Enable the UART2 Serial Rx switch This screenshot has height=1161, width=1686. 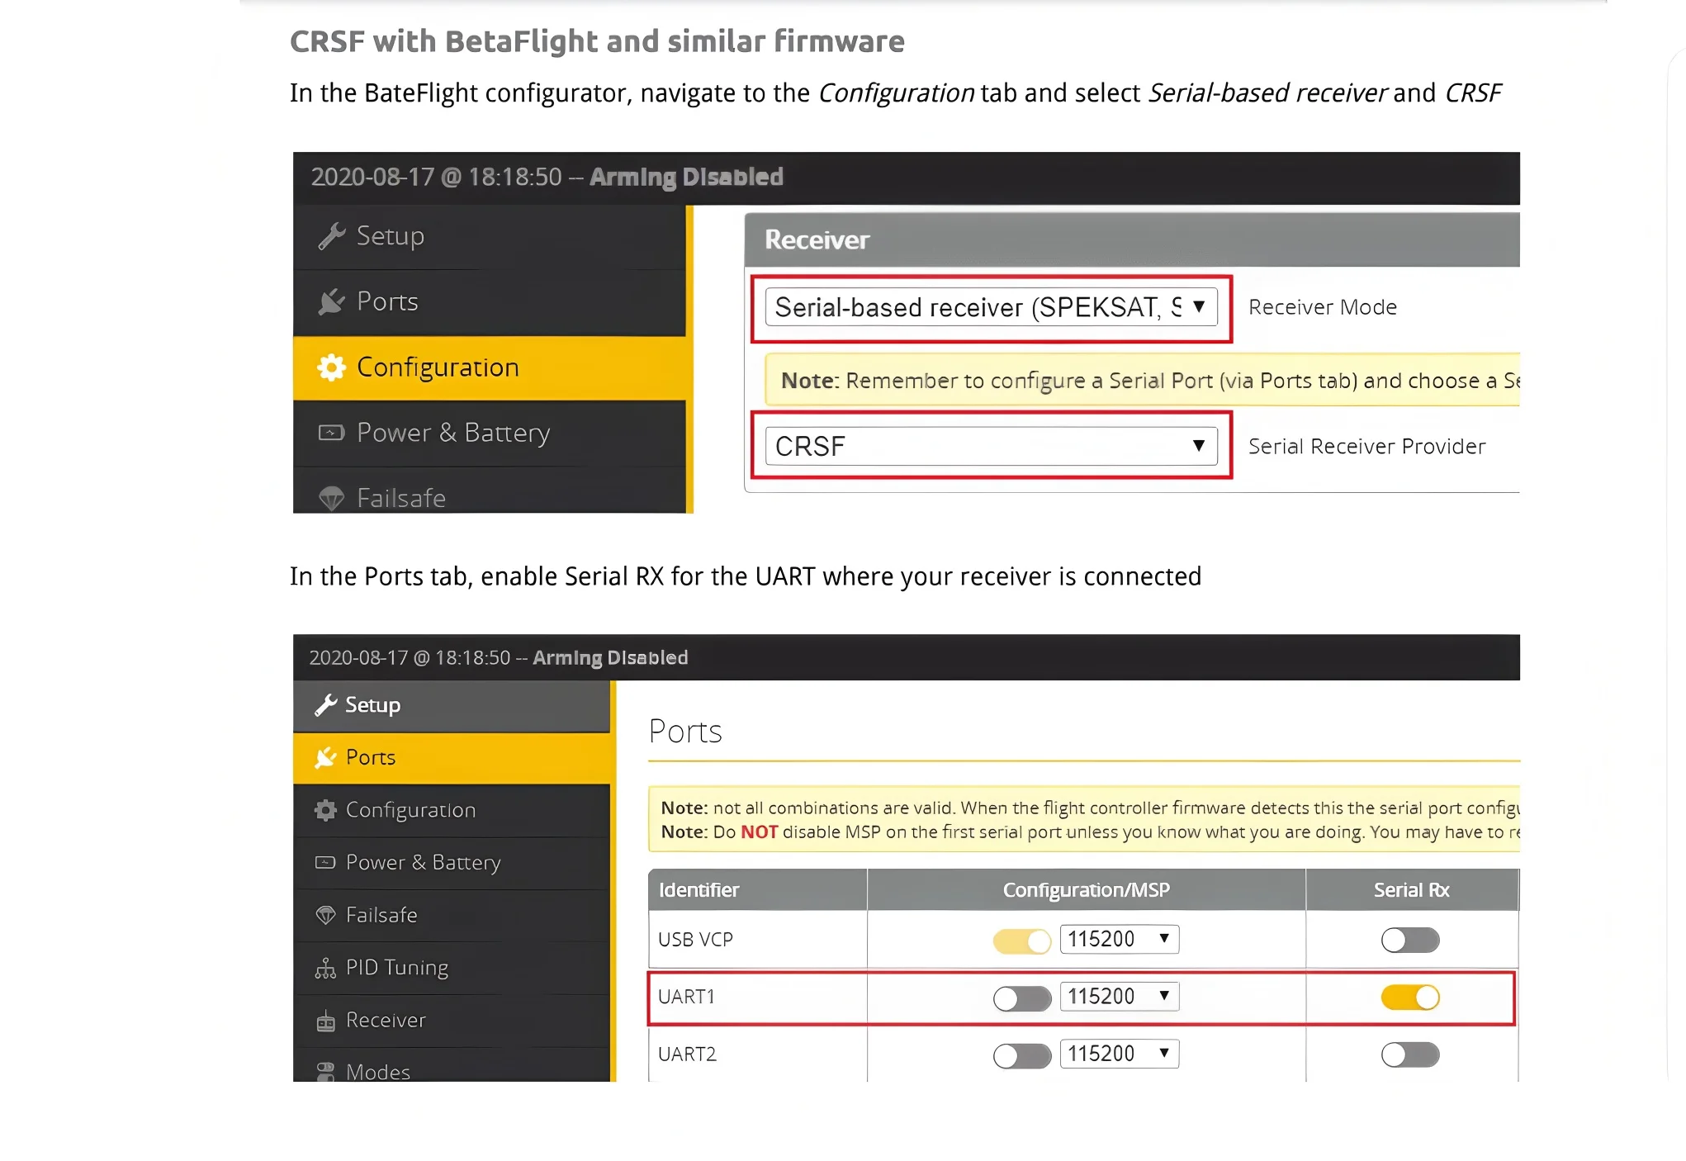1410,1054
